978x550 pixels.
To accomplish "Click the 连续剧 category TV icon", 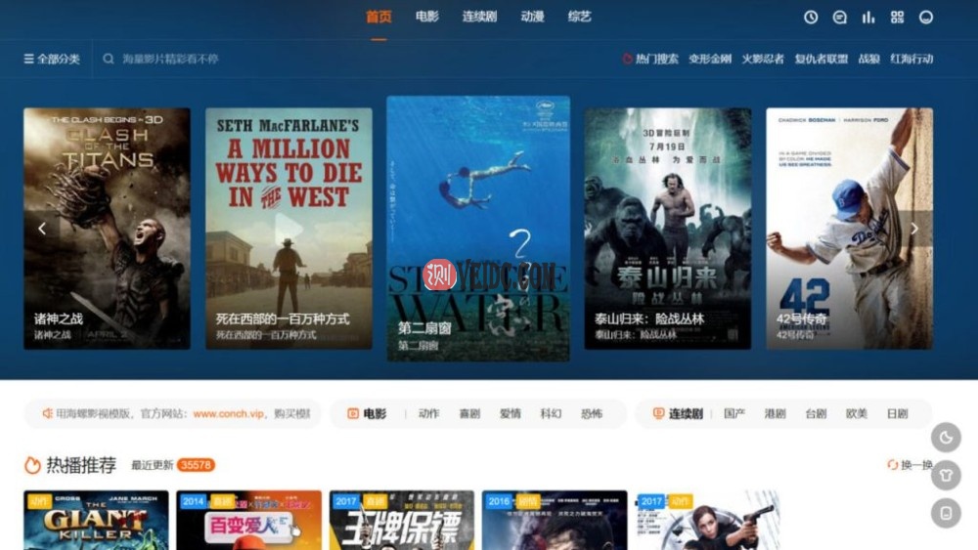I will pos(658,413).
